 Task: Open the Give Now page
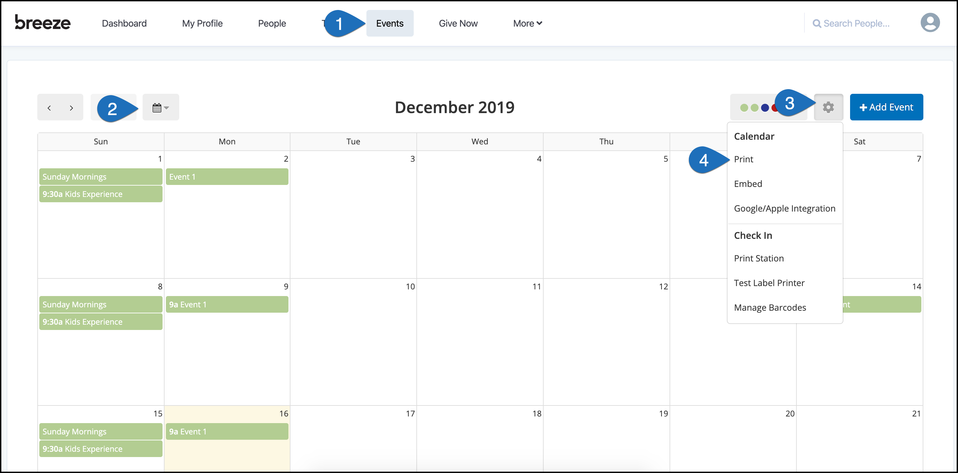tap(458, 23)
